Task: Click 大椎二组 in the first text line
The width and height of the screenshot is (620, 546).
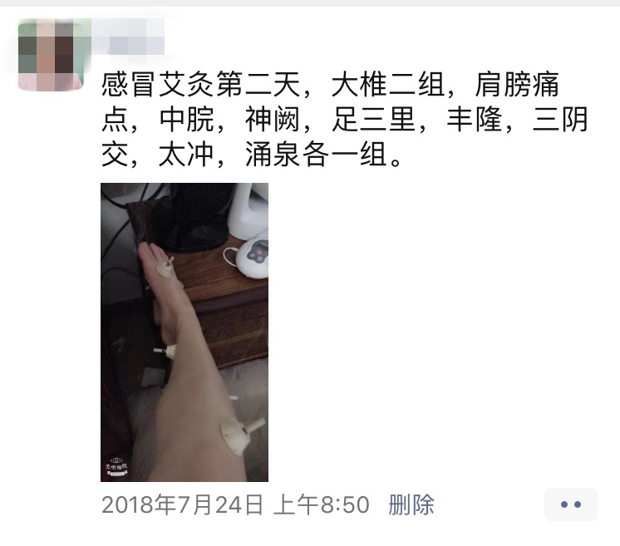Action: pos(387,85)
